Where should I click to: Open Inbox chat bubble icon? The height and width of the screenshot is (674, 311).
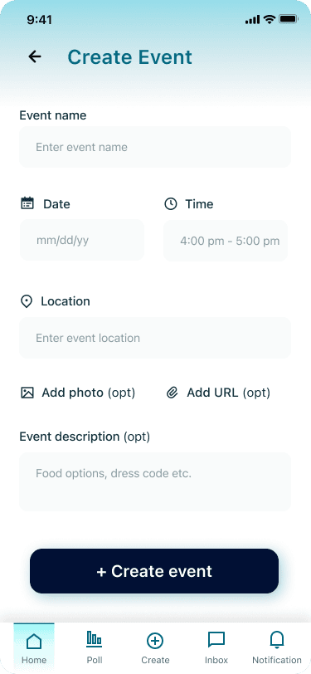click(x=216, y=640)
